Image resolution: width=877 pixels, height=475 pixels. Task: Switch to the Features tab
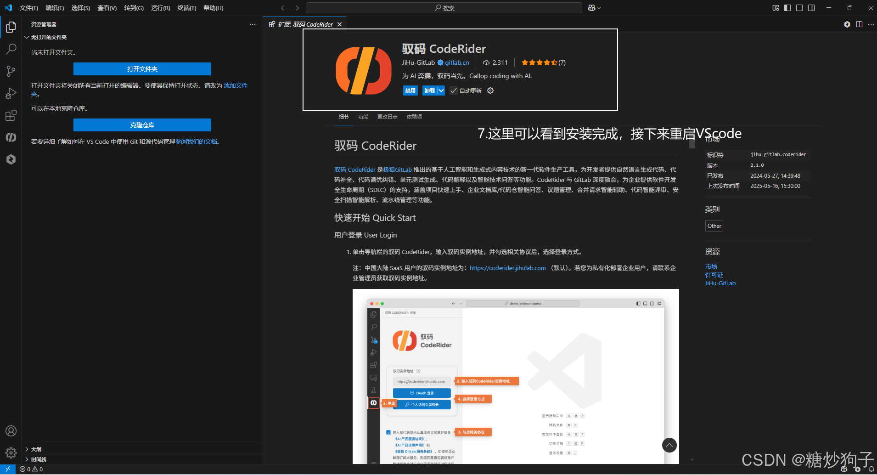coord(363,117)
